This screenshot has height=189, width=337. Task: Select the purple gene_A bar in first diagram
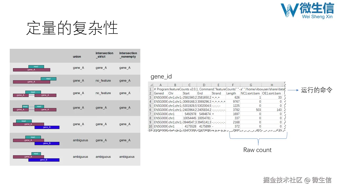pyautogui.click(x=31, y=70)
